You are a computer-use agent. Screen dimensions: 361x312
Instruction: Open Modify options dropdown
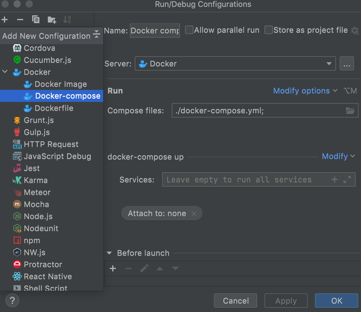[x=305, y=91]
